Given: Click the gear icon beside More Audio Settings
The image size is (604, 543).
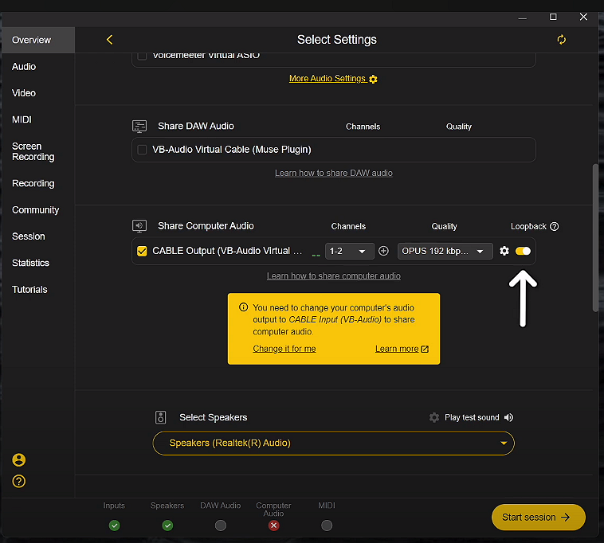Looking at the screenshot, I should point(373,80).
